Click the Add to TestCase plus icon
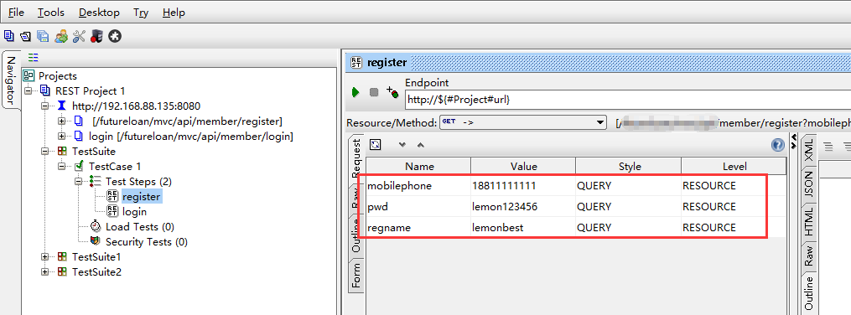Image resolution: width=851 pixels, height=315 pixels. click(x=392, y=91)
